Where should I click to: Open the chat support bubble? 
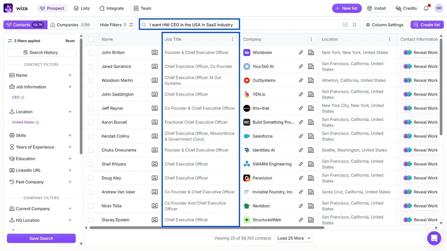click(434, 238)
